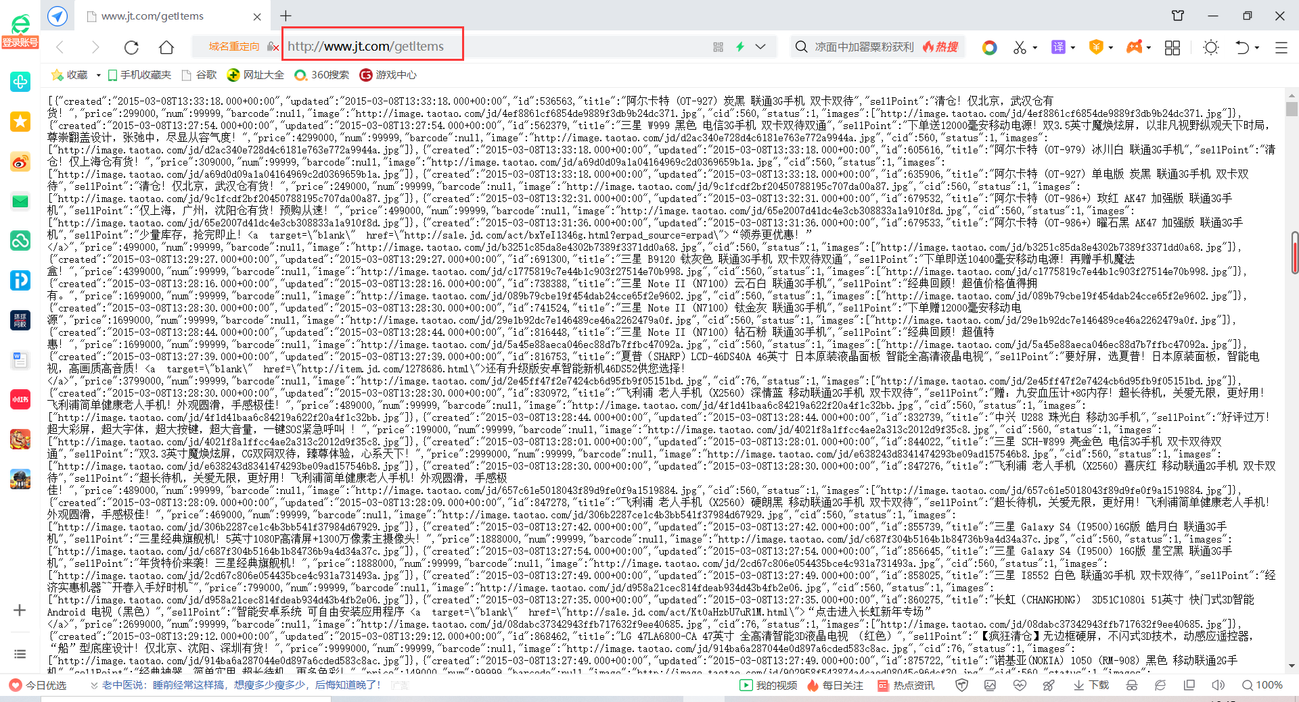Image resolution: width=1299 pixels, height=702 pixels.
Task: Open the dark blue news sidebar app
Action: [20, 320]
